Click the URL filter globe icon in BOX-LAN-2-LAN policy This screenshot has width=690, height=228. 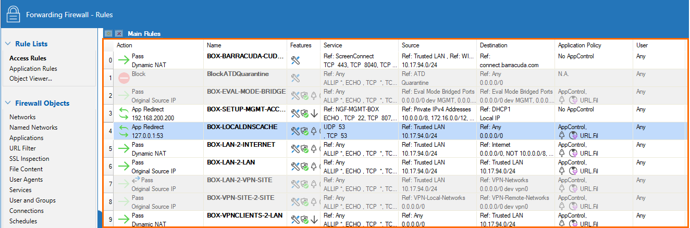click(x=573, y=171)
